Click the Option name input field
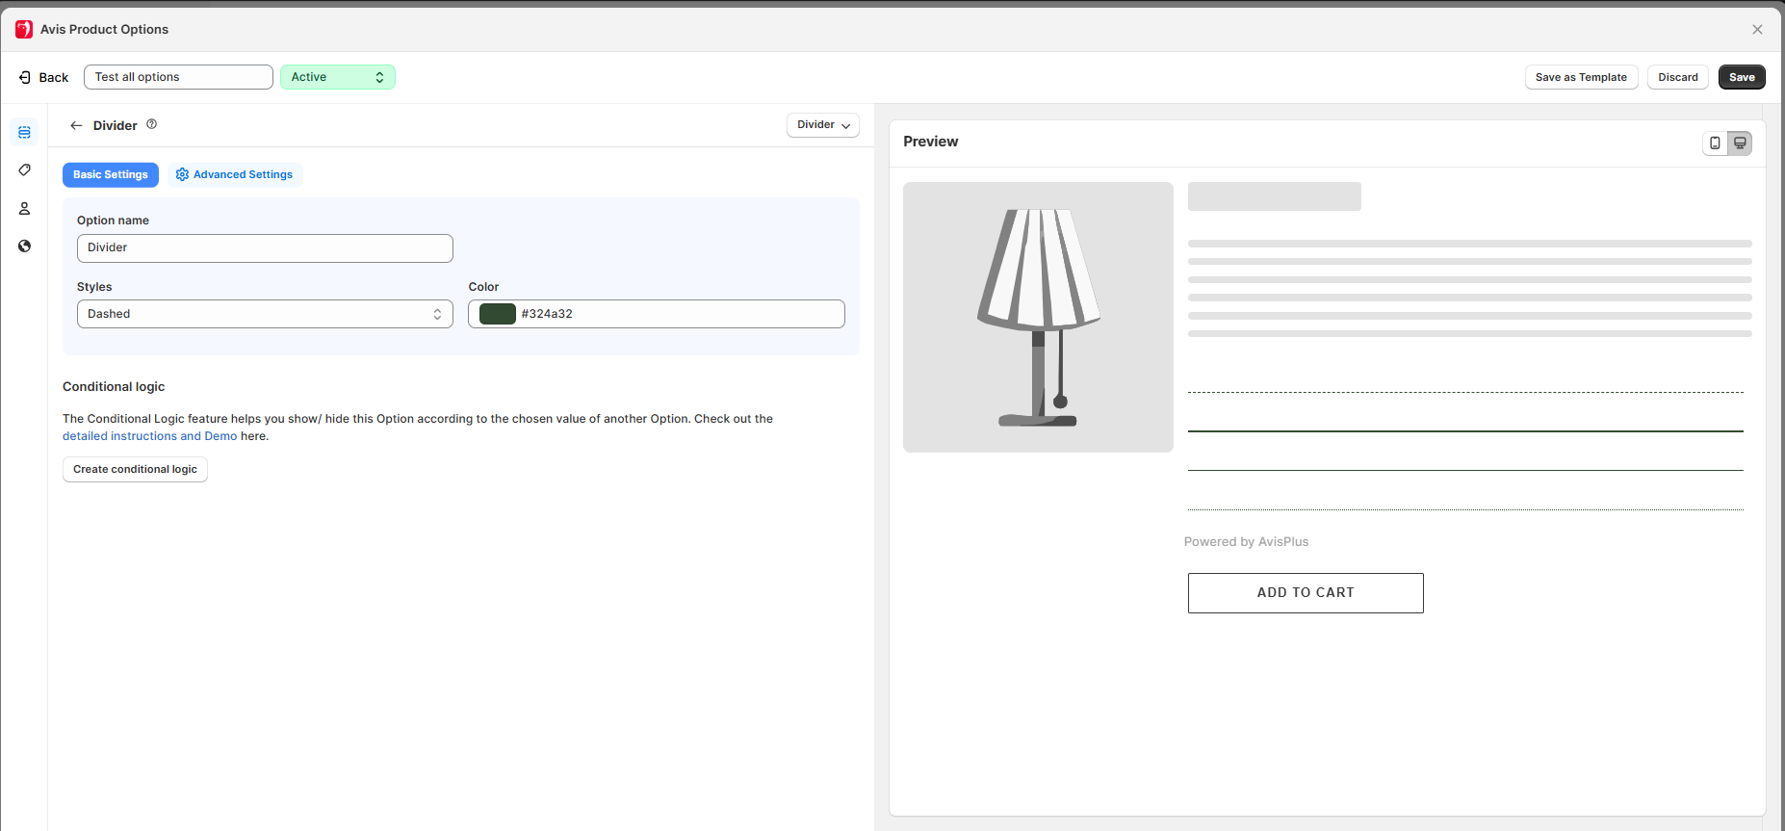The image size is (1785, 831). [x=265, y=248]
